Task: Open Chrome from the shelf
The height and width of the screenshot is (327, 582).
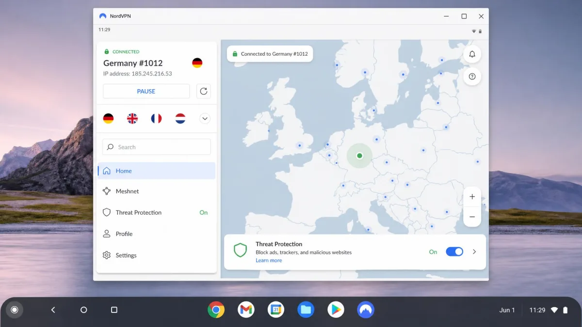Action: pos(216,310)
